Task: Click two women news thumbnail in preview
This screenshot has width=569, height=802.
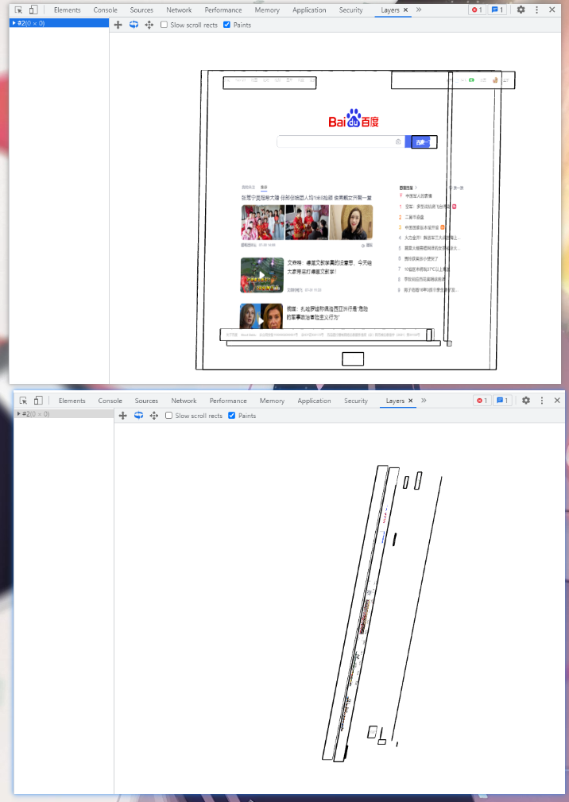Action: click(261, 316)
